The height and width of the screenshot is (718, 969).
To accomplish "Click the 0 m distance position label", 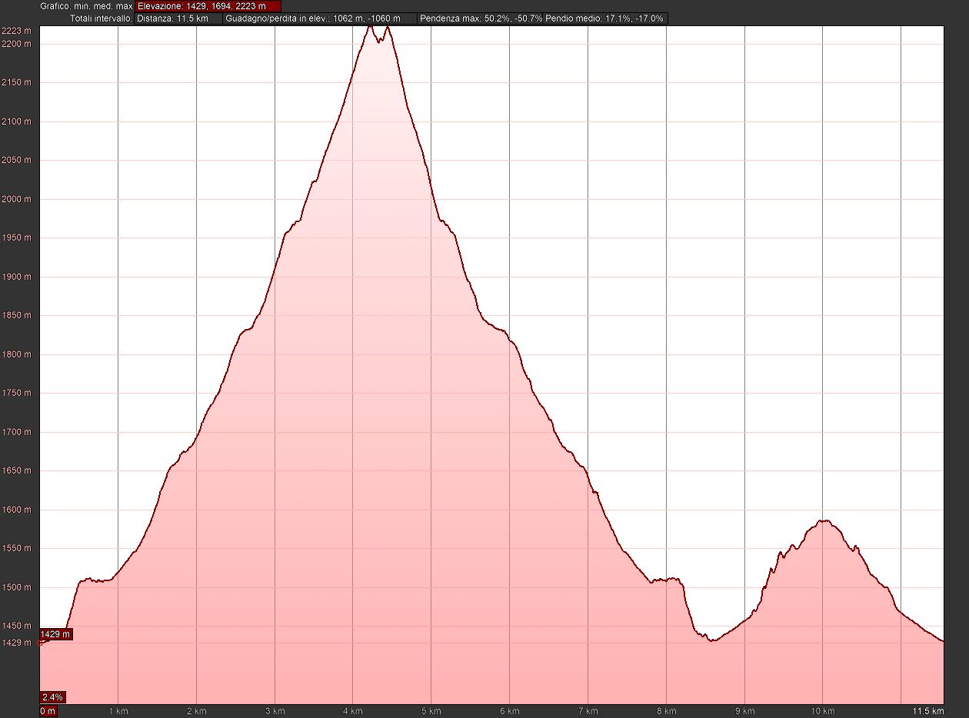I will 48,711.
